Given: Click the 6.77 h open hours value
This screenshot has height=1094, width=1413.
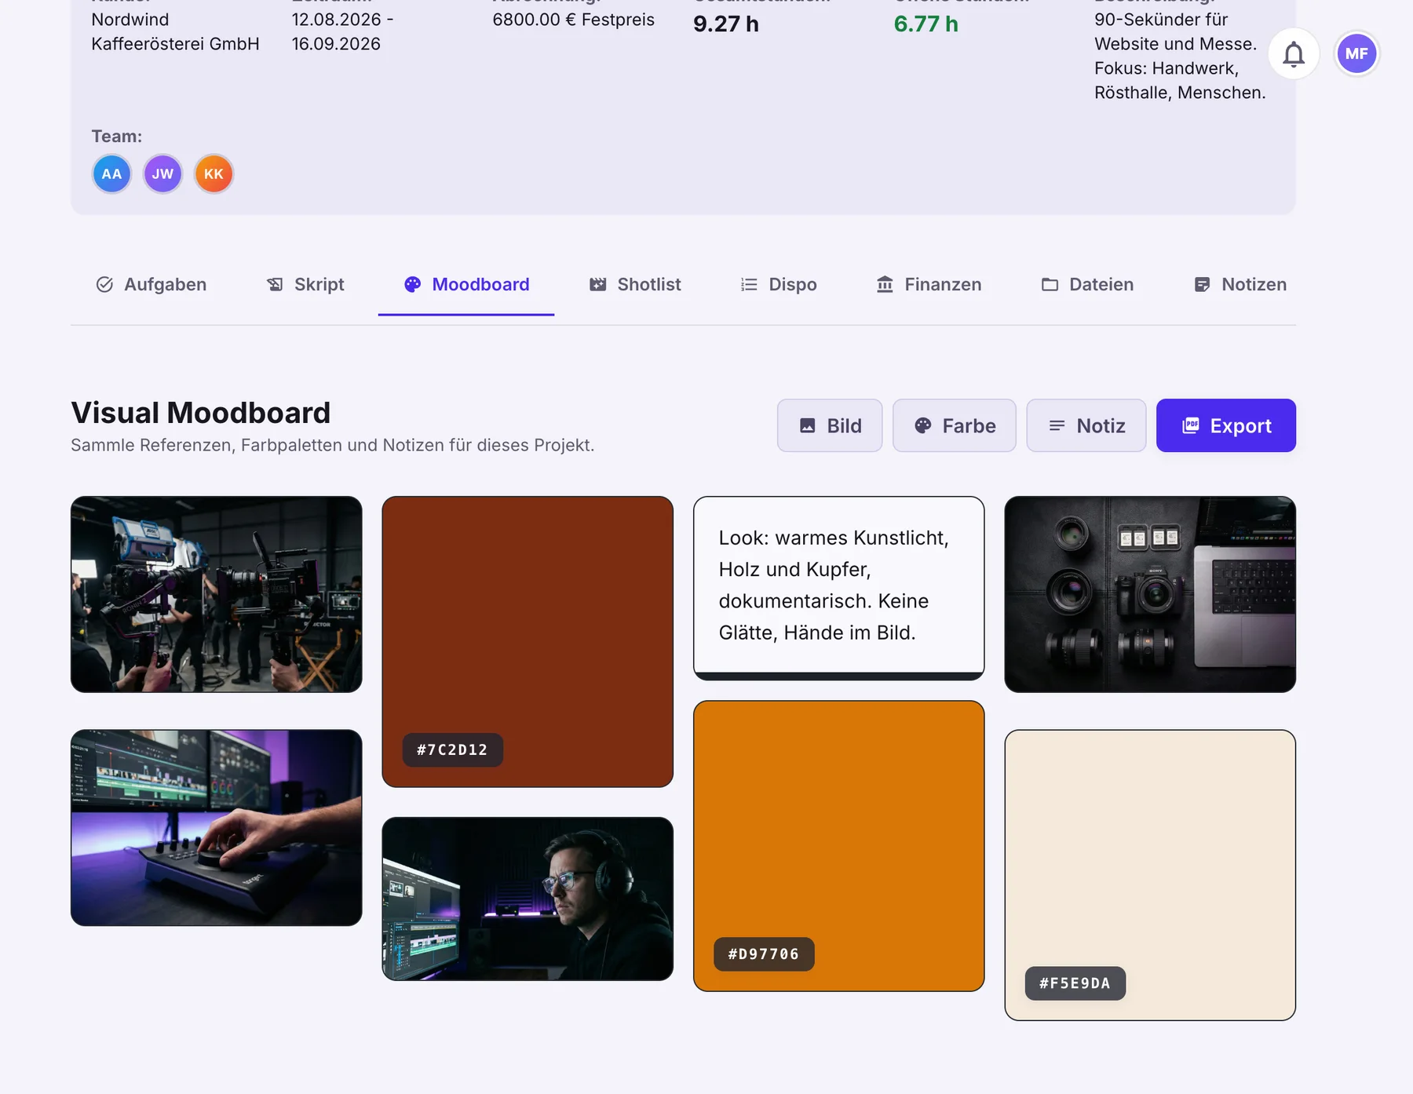Looking at the screenshot, I should pyautogui.click(x=926, y=24).
